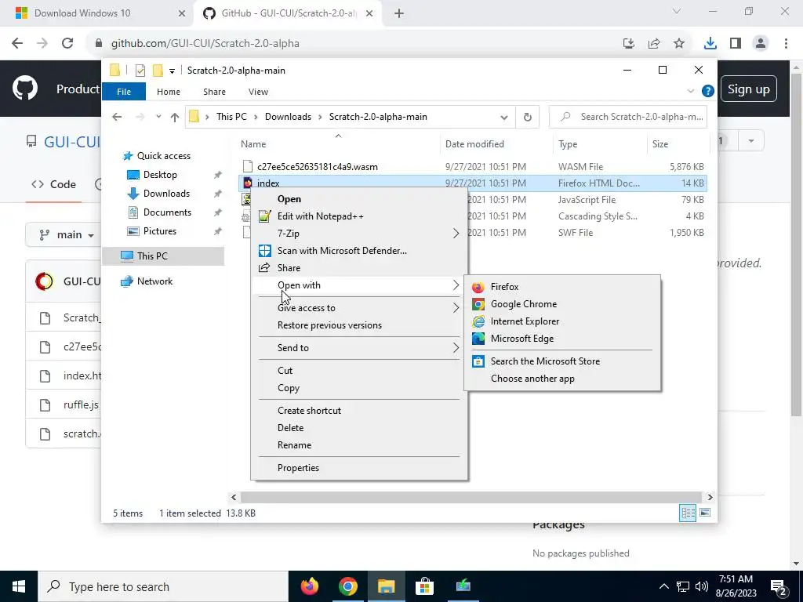Open a new Chrome tab
Screen dimensions: 803x602
pyautogui.click(x=399, y=14)
